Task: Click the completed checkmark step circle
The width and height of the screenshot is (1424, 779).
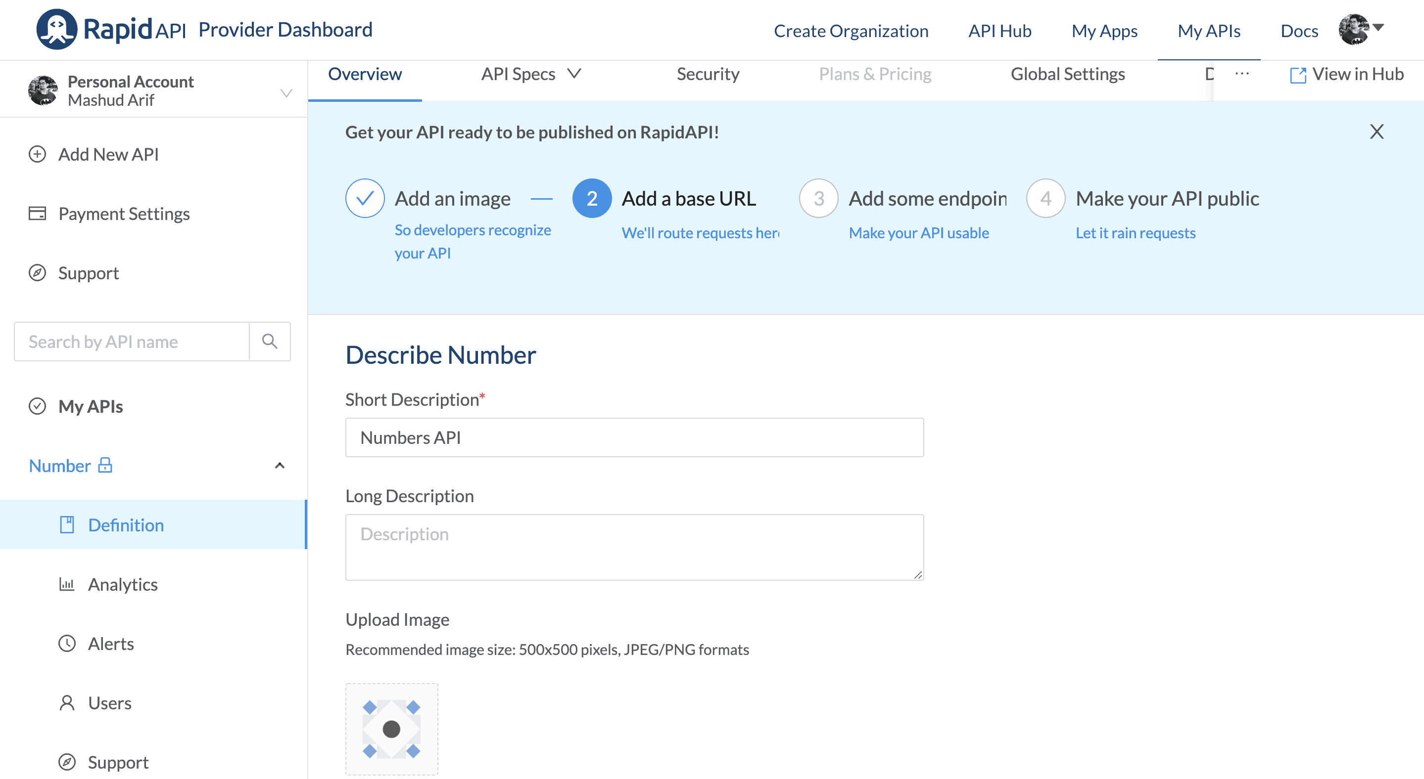Action: [365, 198]
